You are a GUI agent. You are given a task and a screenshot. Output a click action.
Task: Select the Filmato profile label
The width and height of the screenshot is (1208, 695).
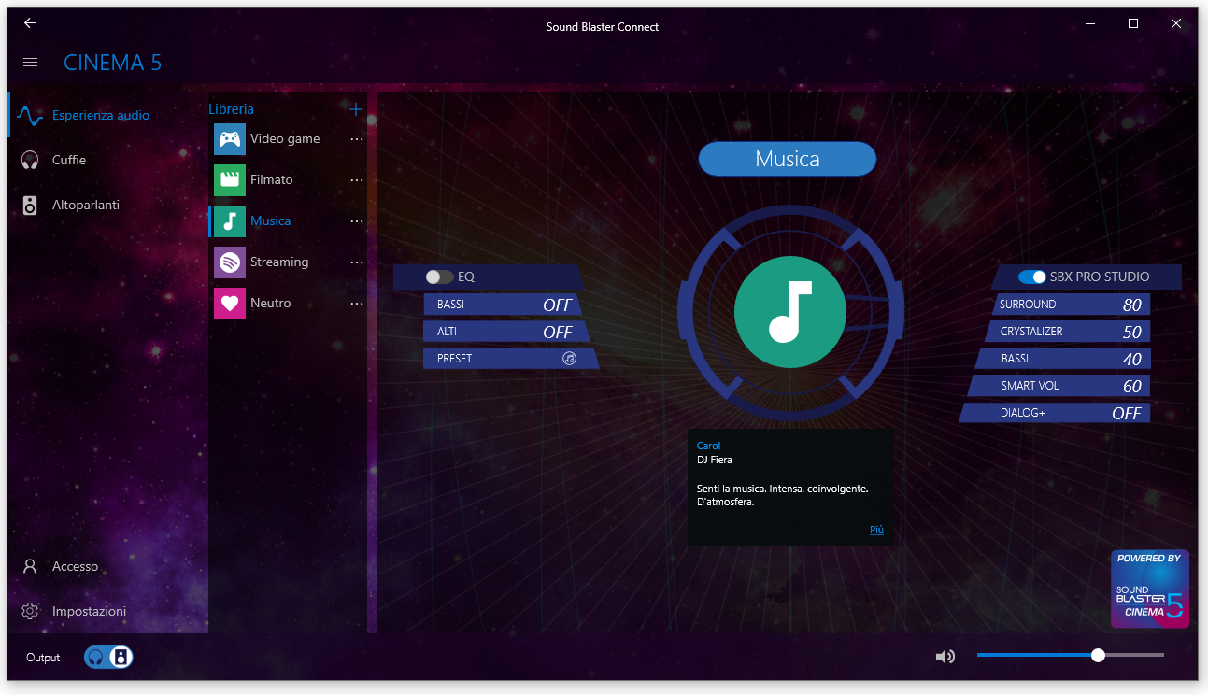[x=272, y=180]
